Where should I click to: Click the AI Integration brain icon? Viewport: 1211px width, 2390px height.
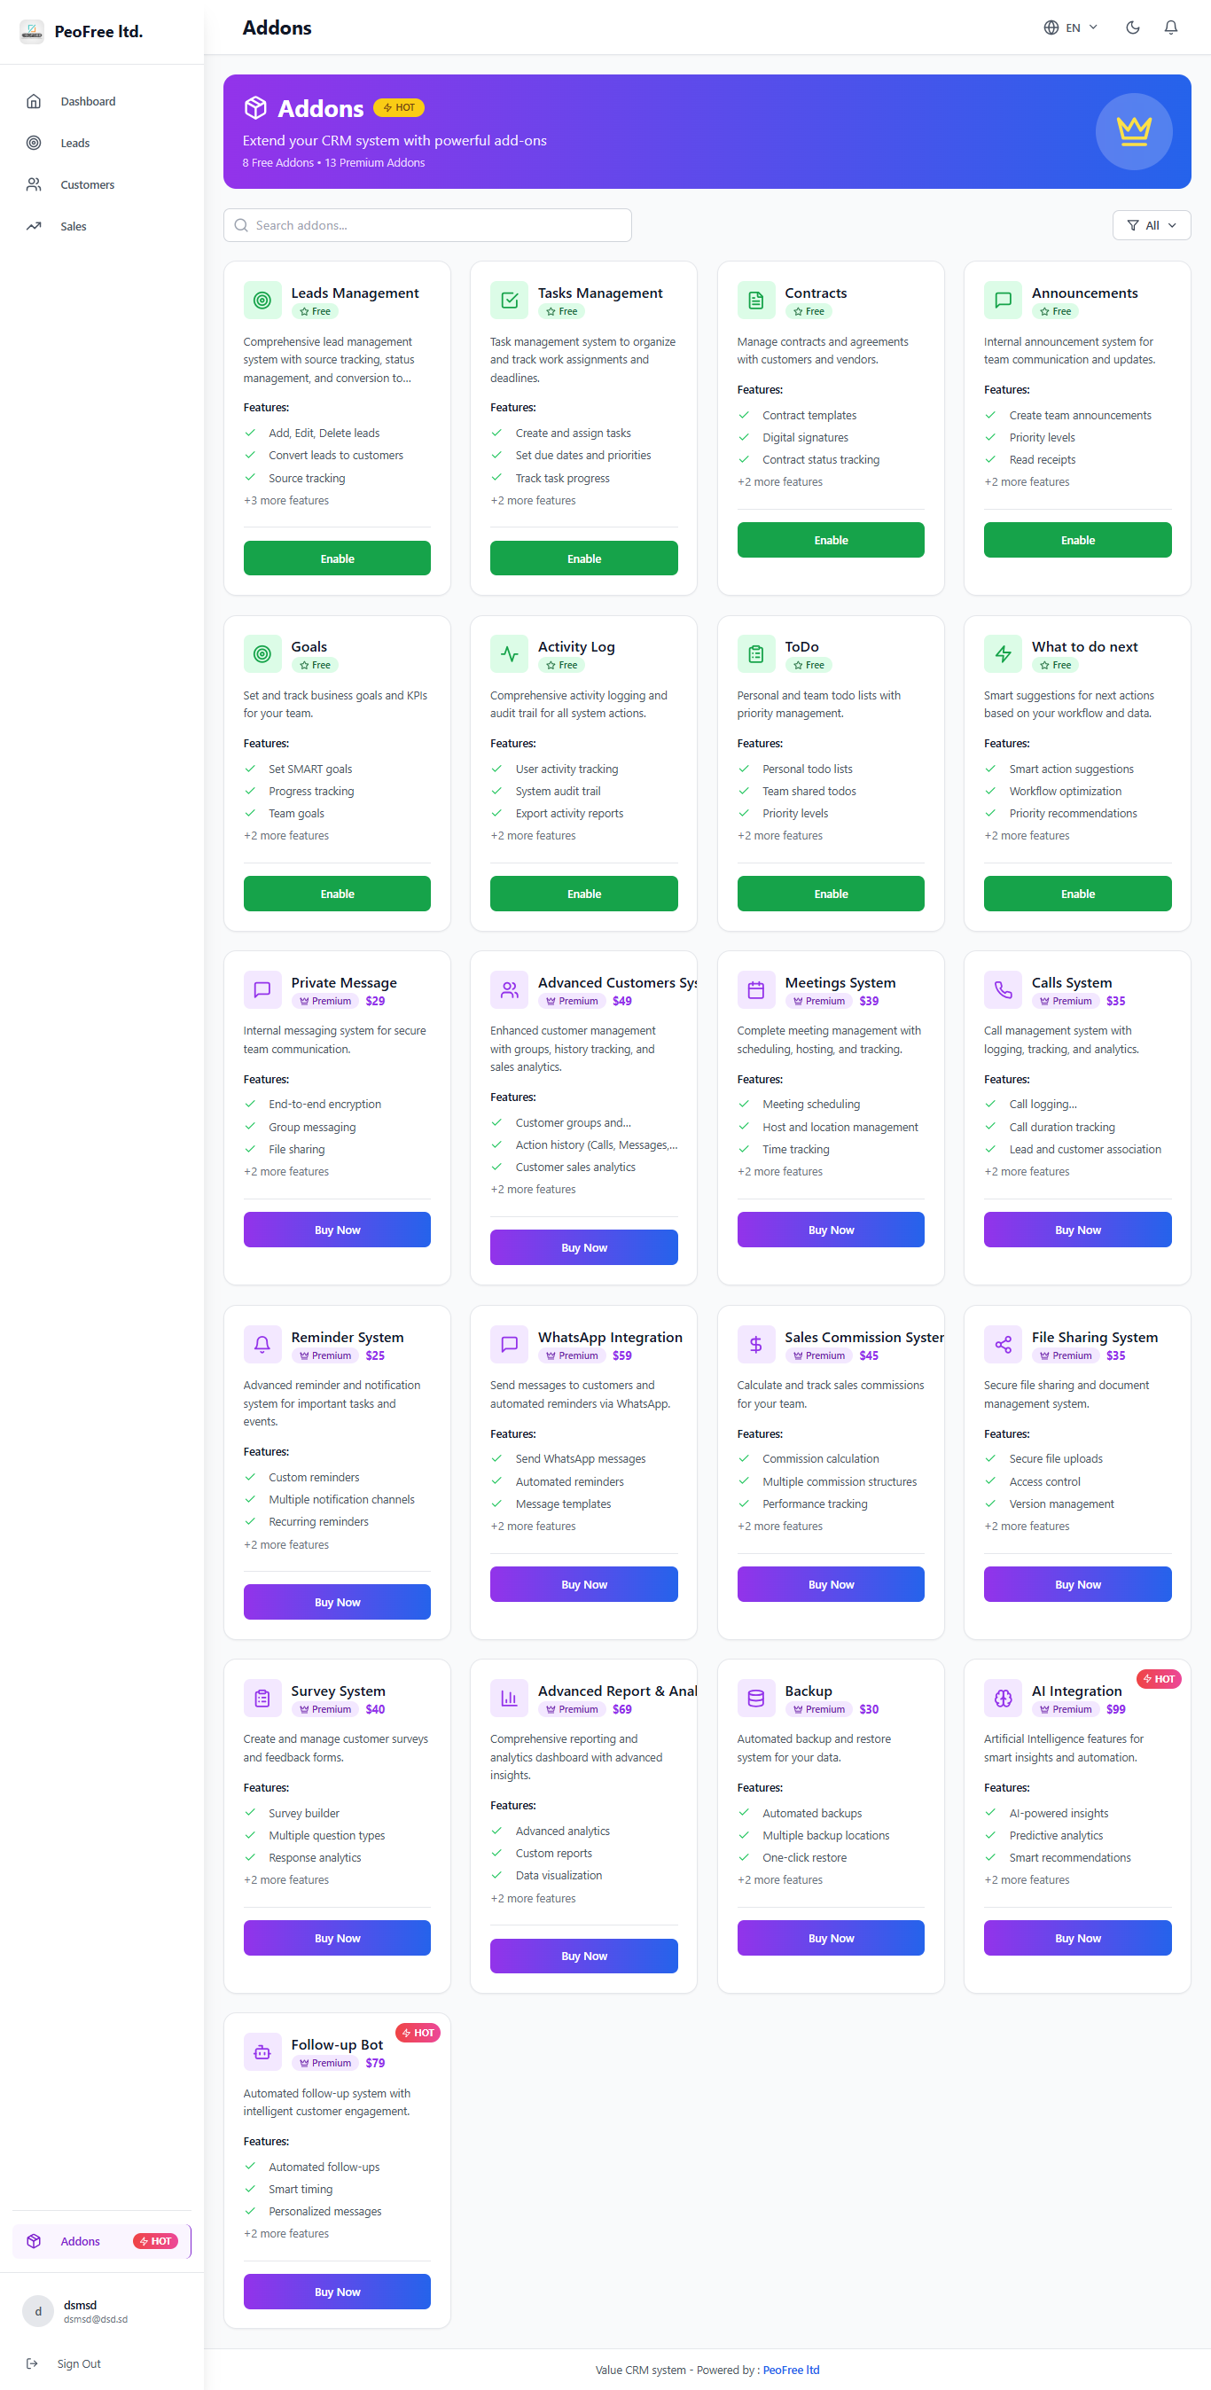[1002, 1698]
